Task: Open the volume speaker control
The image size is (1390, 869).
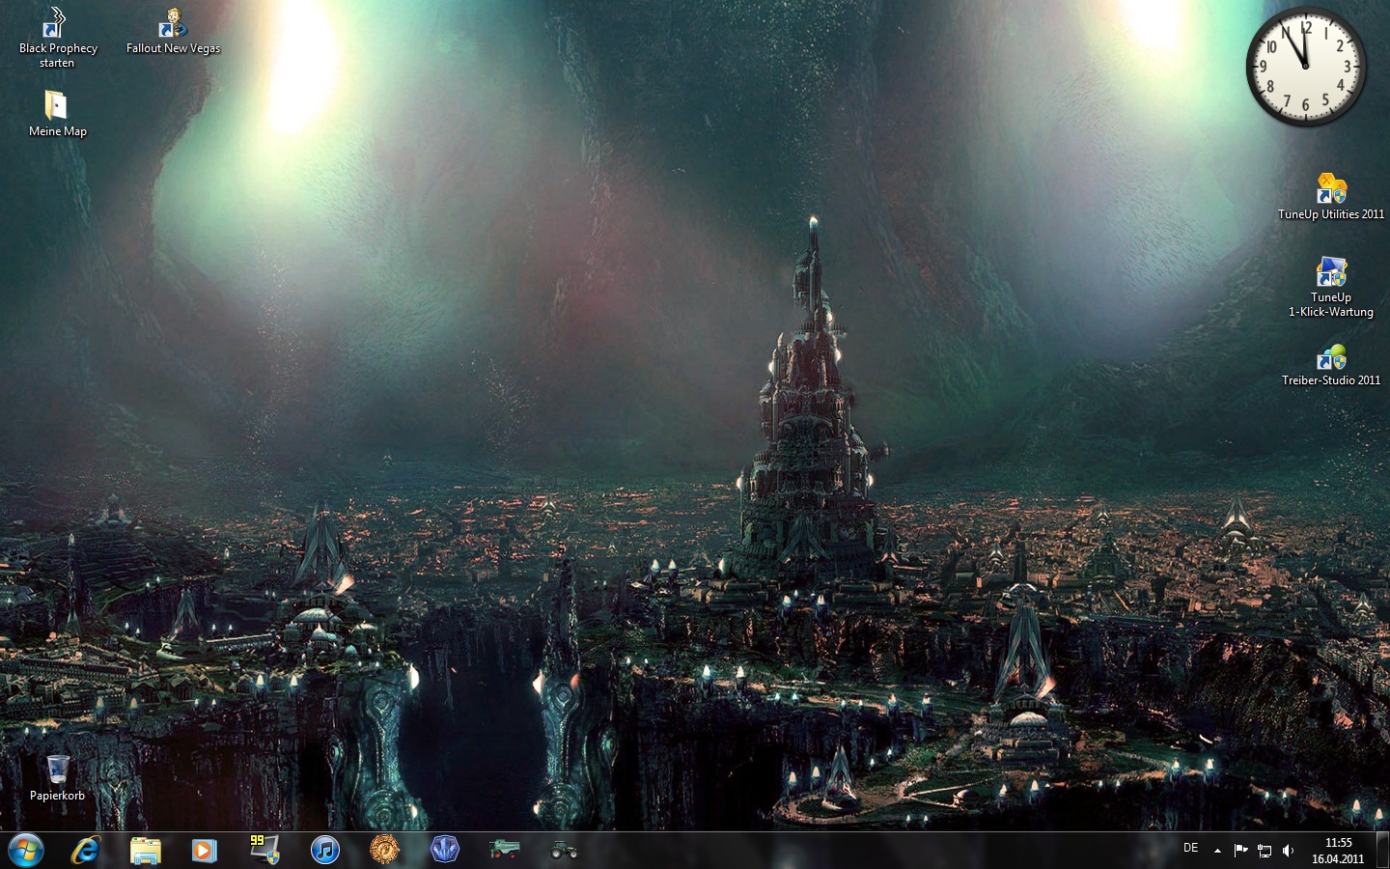Action: pyautogui.click(x=1288, y=851)
